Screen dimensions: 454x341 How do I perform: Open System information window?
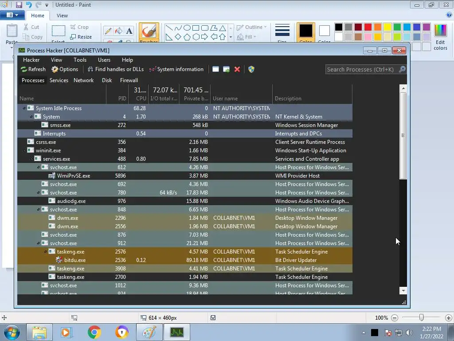(x=176, y=69)
